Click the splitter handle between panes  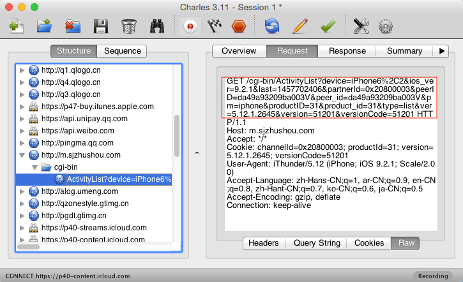coord(197,153)
